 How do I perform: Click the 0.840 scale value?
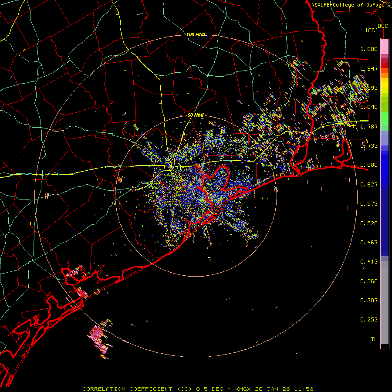(369, 107)
